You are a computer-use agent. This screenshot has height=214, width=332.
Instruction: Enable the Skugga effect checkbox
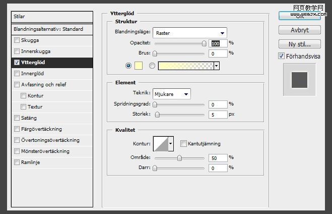(18, 40)
